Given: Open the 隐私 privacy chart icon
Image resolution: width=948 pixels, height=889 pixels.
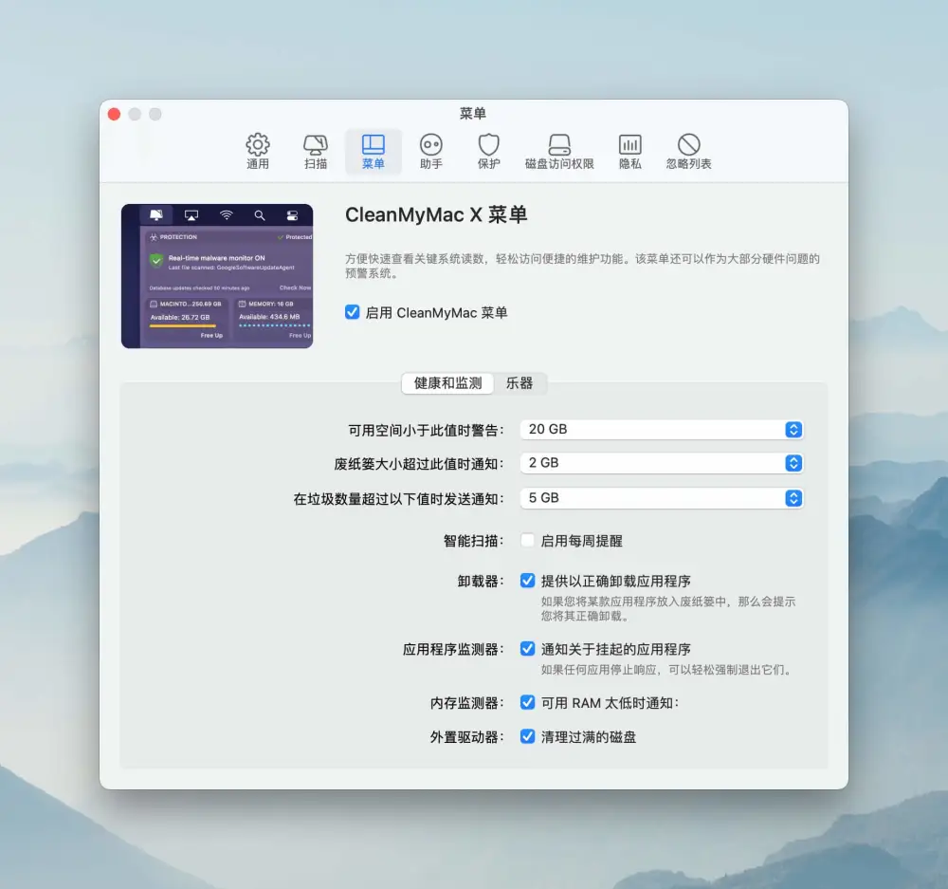Looking at the screenshot, I should pos(630,145).
